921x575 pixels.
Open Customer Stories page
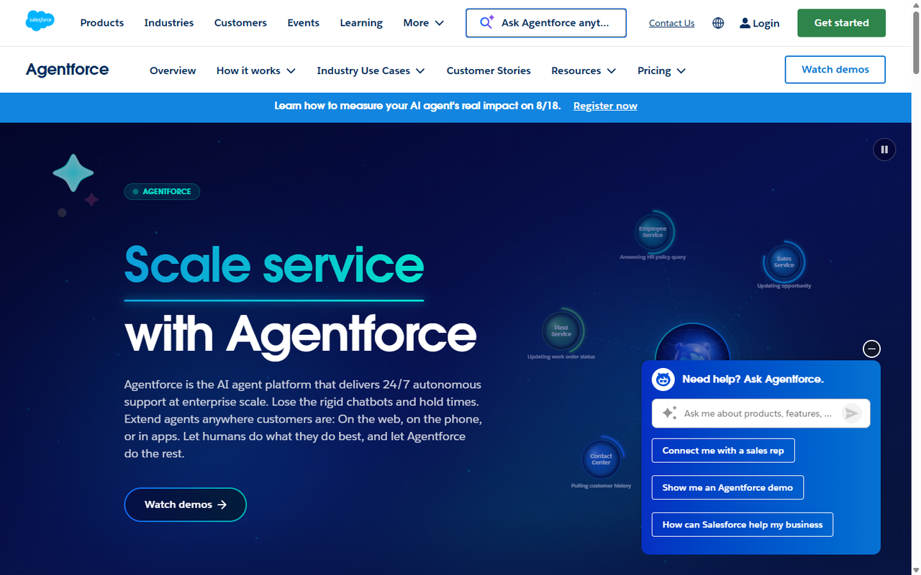pos(489,70)
